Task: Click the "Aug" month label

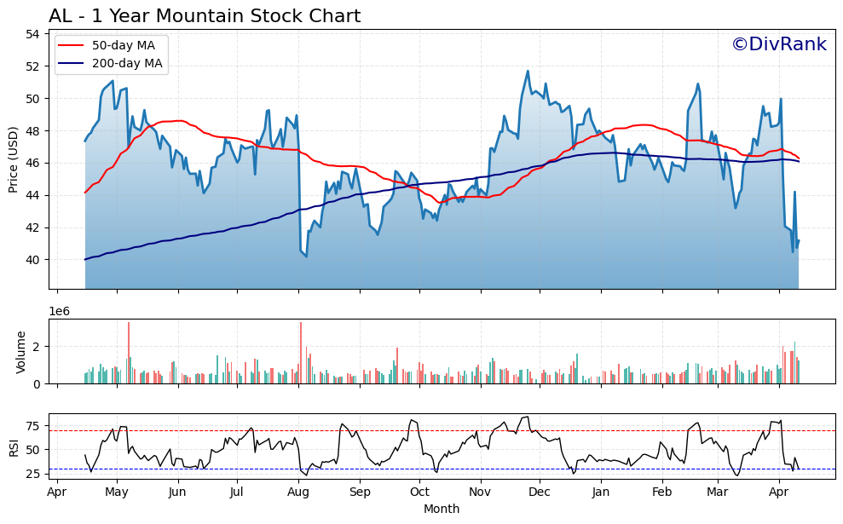Action: click(298, 492)
